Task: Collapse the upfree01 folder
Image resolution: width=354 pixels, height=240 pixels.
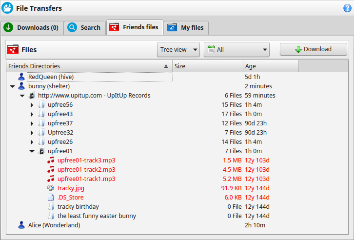Action: click(x=32, y=151)
